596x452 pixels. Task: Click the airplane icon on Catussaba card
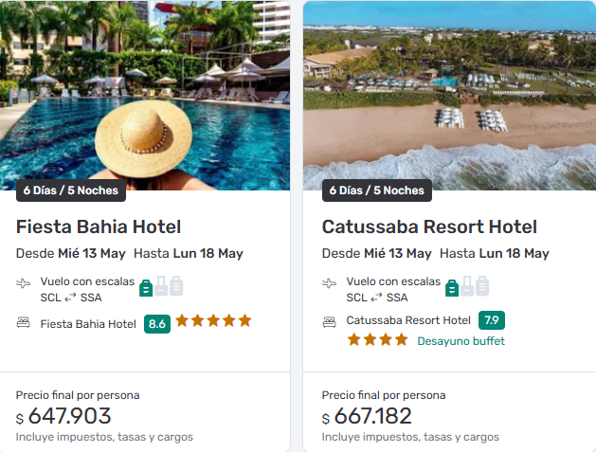coord(330,283)
